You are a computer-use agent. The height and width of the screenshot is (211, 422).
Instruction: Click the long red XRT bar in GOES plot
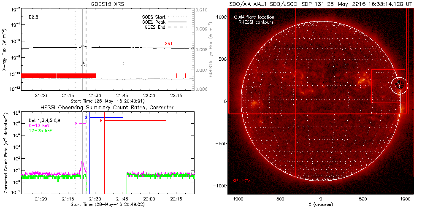(58, 76)
